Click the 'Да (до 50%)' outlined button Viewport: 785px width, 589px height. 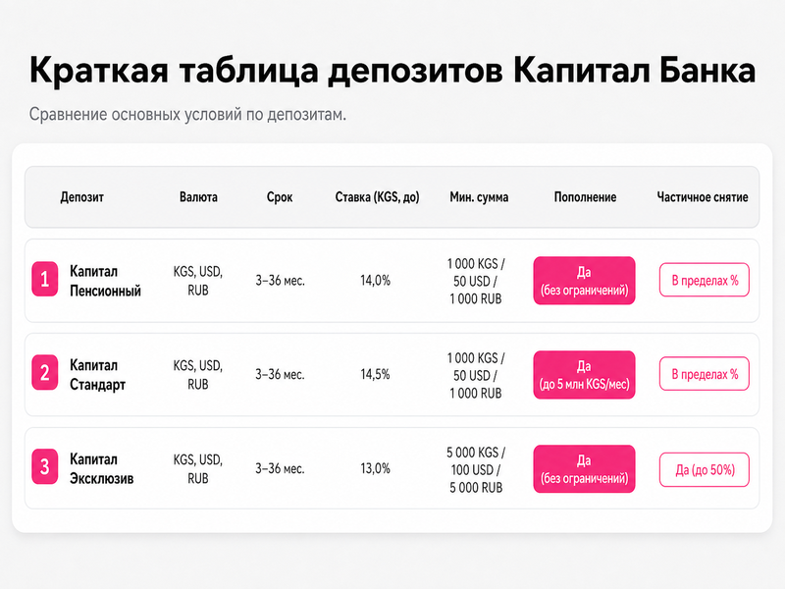tap(705, 470)
